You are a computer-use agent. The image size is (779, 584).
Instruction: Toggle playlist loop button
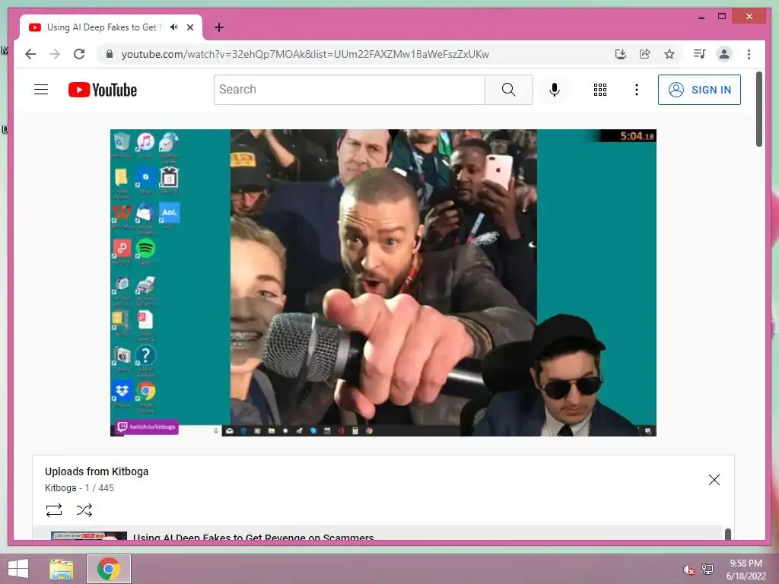tap(54, 510)
